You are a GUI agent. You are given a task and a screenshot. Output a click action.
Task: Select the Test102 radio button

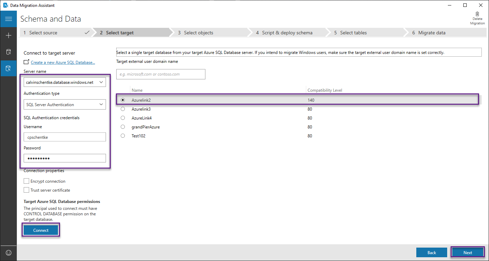tap(123, 136)
